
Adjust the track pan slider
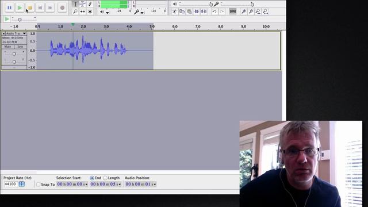(14, 62)
